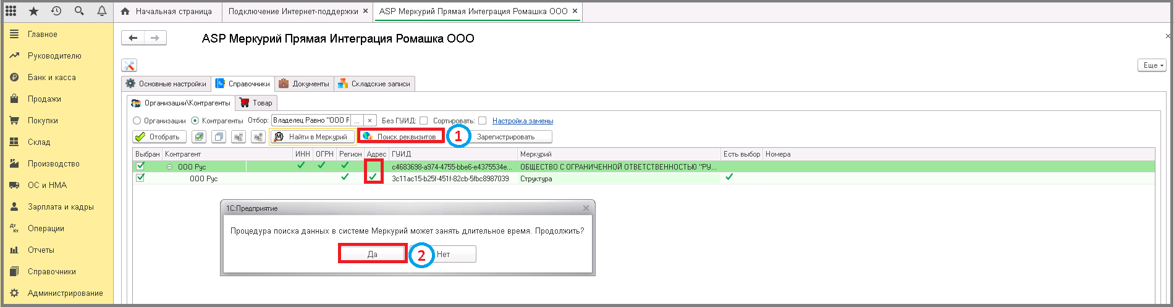Click the ГУИД column header
This screenshot has width=1174, height=307.
click(x=453, y=154)
